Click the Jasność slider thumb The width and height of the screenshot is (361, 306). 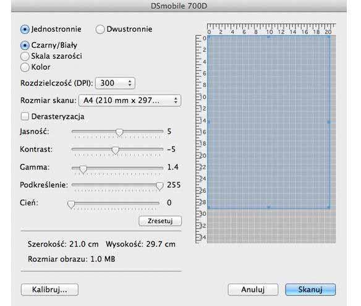(x=119, y=132)
